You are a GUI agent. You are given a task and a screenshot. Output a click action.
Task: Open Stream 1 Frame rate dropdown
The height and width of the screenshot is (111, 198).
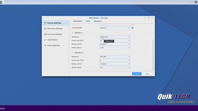115,40
